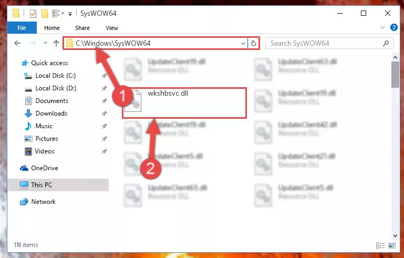Screen dimensions: 404x258
Task: Open Customize Quick Access Toolbar dropdown
Action: coord(70,14)
